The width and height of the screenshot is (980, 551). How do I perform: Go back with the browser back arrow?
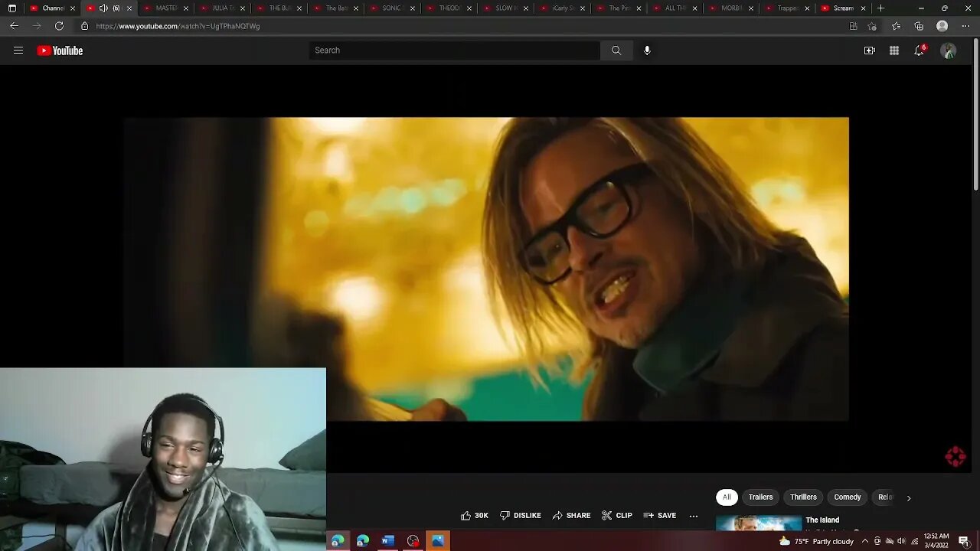tap(14, 26)
